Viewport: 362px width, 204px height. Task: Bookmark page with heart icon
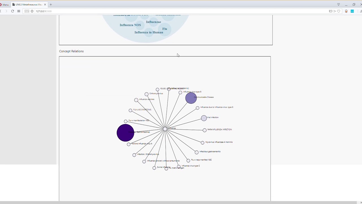pos(339,11)
